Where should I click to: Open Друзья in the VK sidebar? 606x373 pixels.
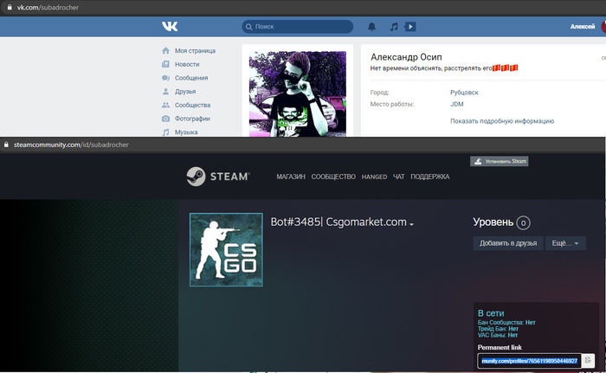[x=184, y=92]
